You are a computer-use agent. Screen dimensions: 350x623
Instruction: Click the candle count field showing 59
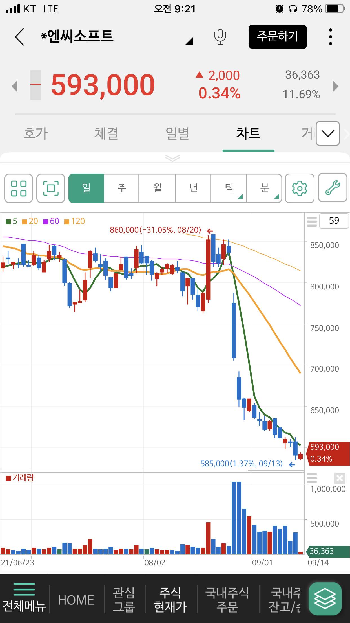point(334,221)
